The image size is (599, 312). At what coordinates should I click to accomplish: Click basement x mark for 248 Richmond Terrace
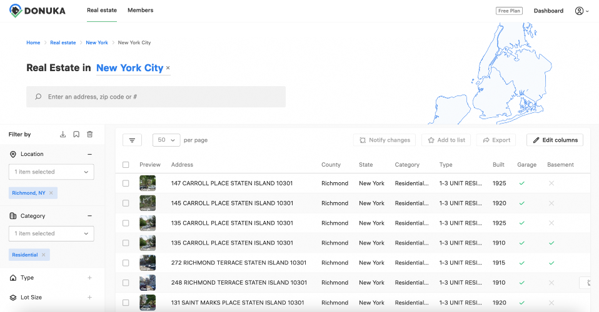(551, 283)
